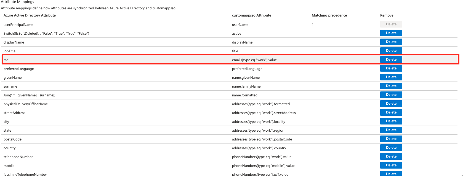Delete the Switch IsSoftDeleted active mapping
Viewport: 463px width, 176px height.
click(391, 33)
